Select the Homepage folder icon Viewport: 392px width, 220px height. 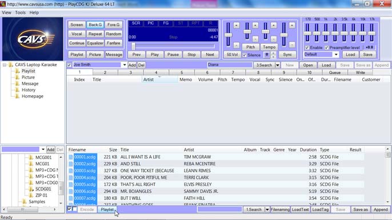[17, 96]
